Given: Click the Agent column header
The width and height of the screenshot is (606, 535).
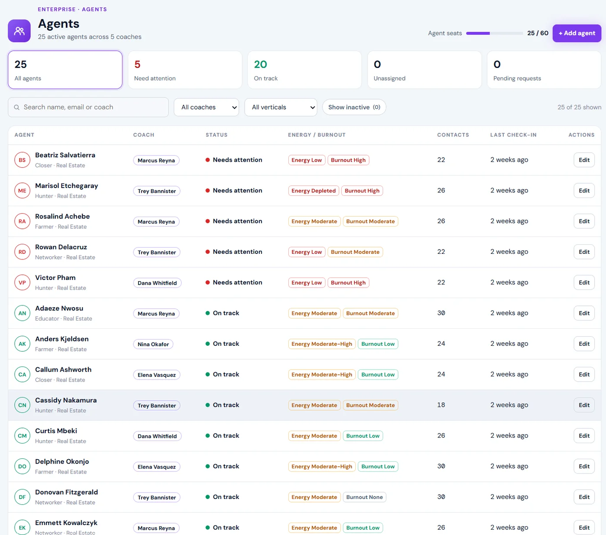Looking at the screenshot, I should [24, 135].
